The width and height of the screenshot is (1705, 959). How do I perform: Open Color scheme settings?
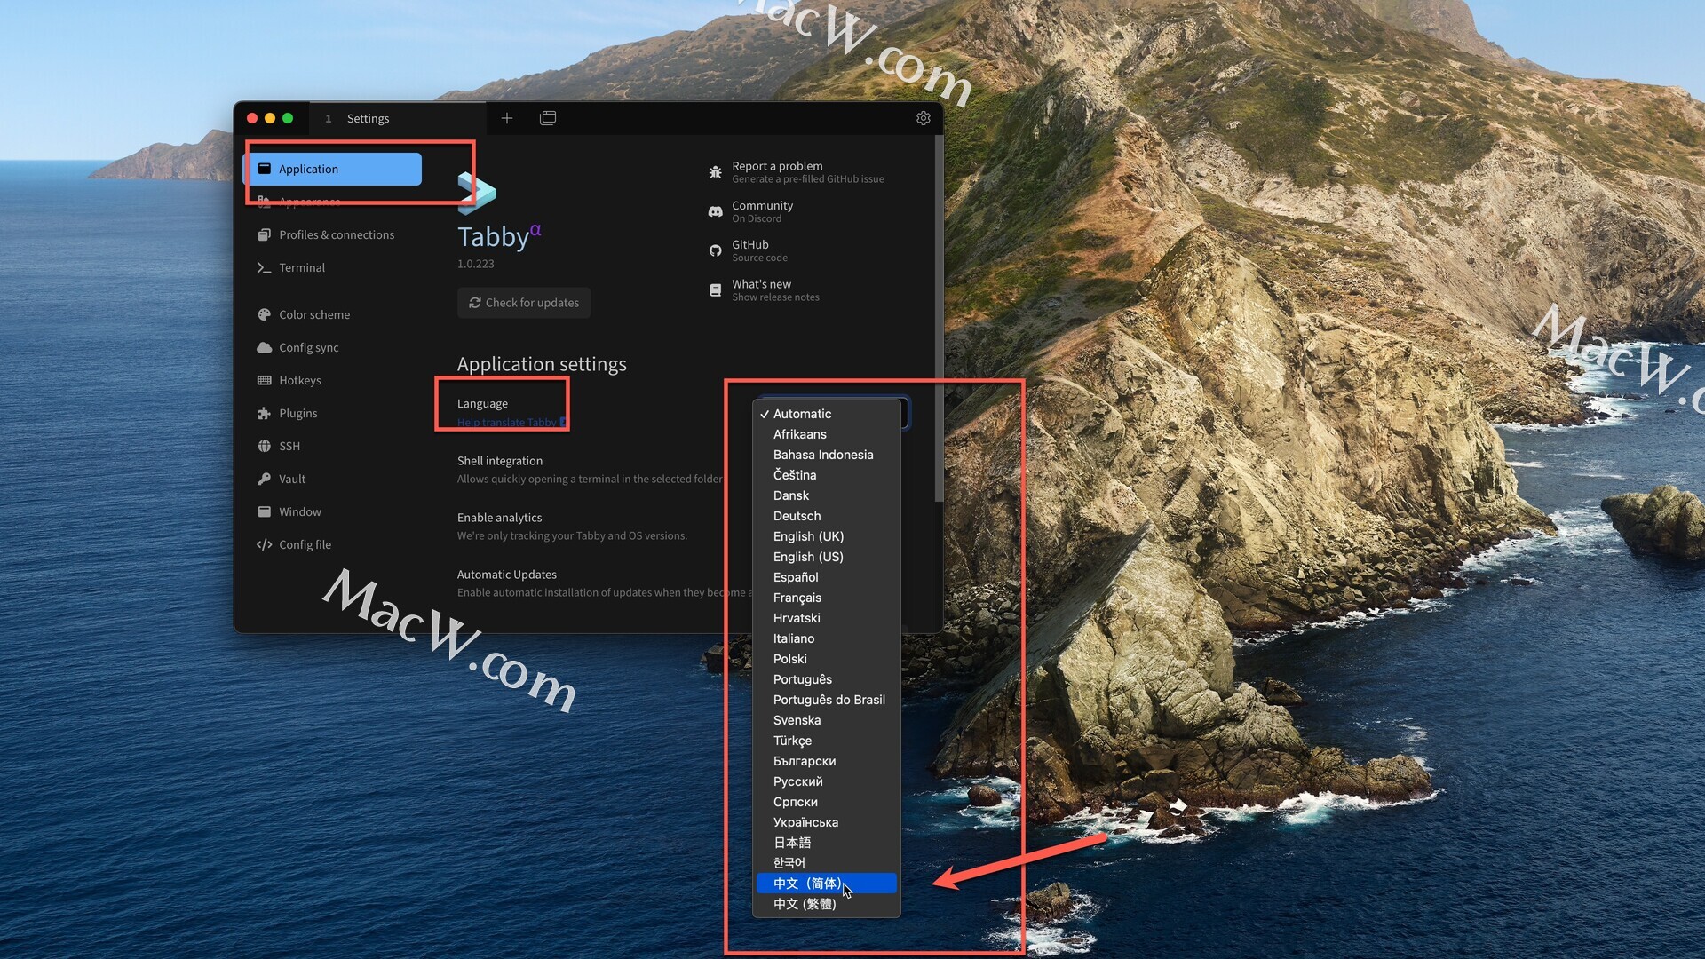(332, 314)
